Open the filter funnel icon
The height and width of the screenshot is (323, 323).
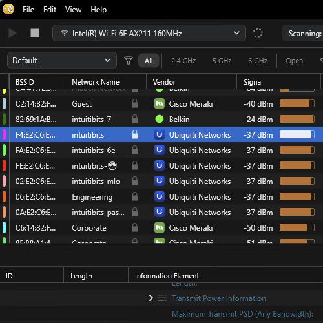129,61
